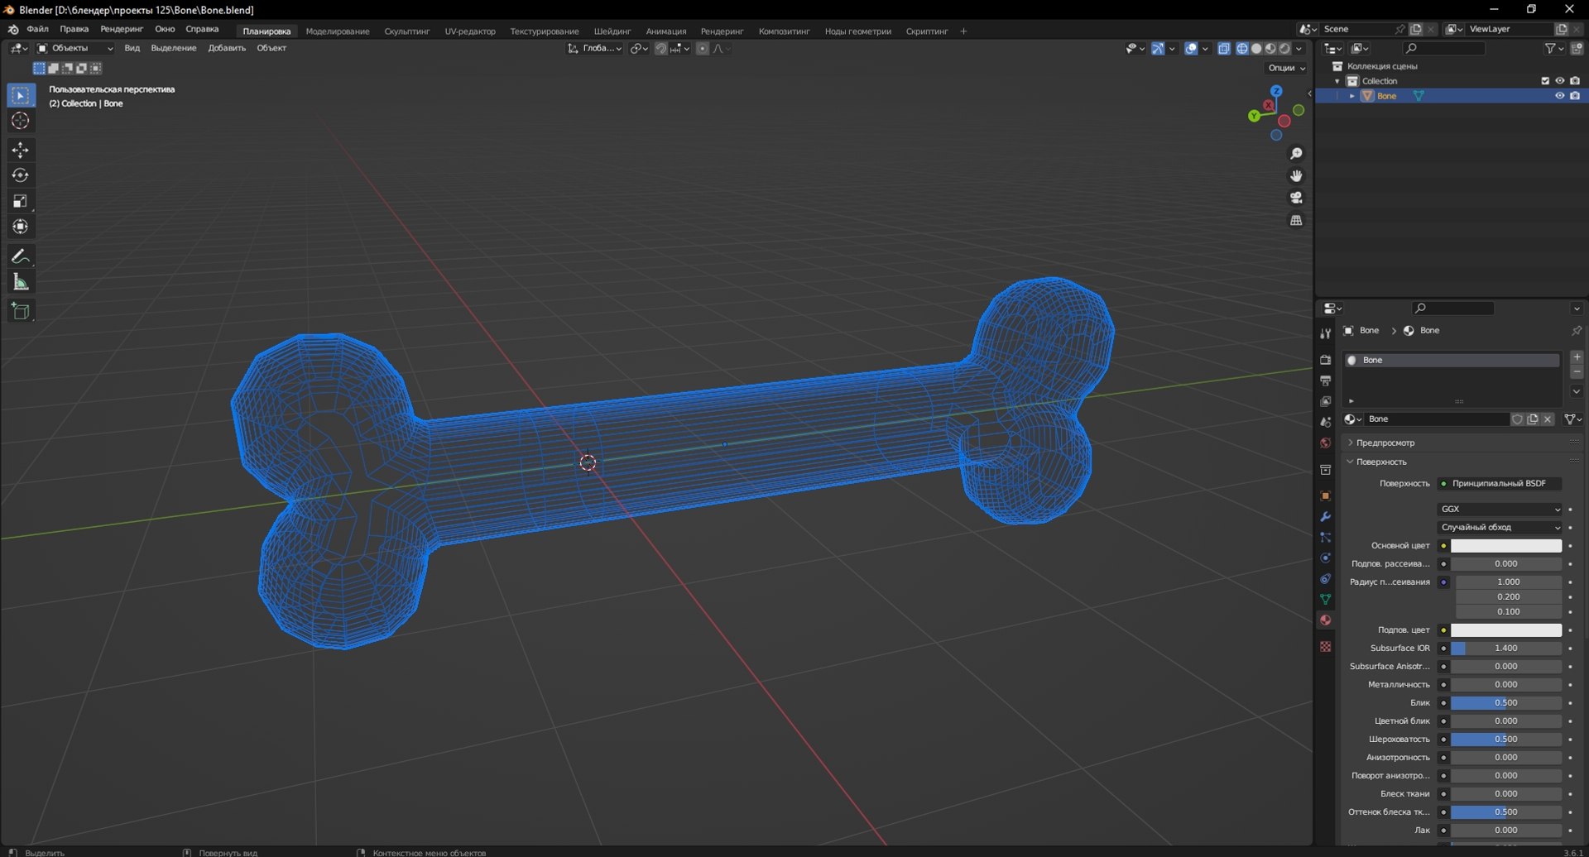Viewport: 1589px width, 857px height.
Task: Click the Опции button
Action: (x=1286, y=68)
